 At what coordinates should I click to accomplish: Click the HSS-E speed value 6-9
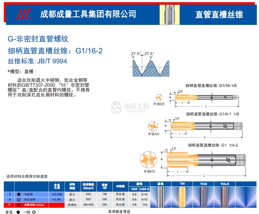click(x=145, y=205)
